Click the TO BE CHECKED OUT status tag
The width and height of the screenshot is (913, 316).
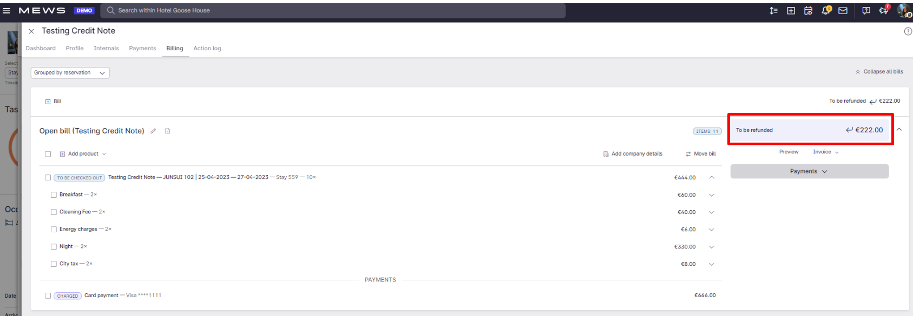(x=79, y=178)
